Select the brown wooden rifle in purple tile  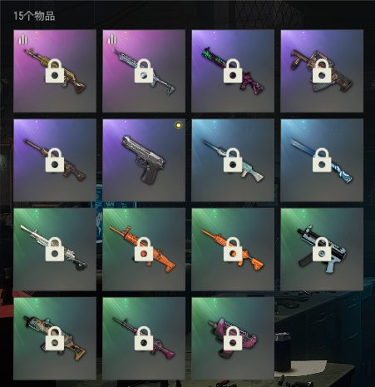coord(55,160)
